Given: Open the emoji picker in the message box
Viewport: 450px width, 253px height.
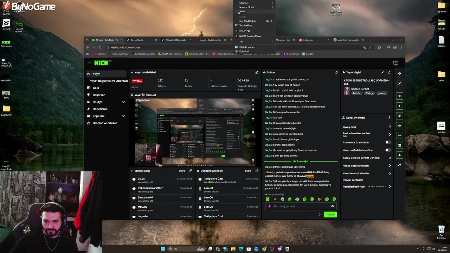Looking at the screenshot, I should point(333,206).
